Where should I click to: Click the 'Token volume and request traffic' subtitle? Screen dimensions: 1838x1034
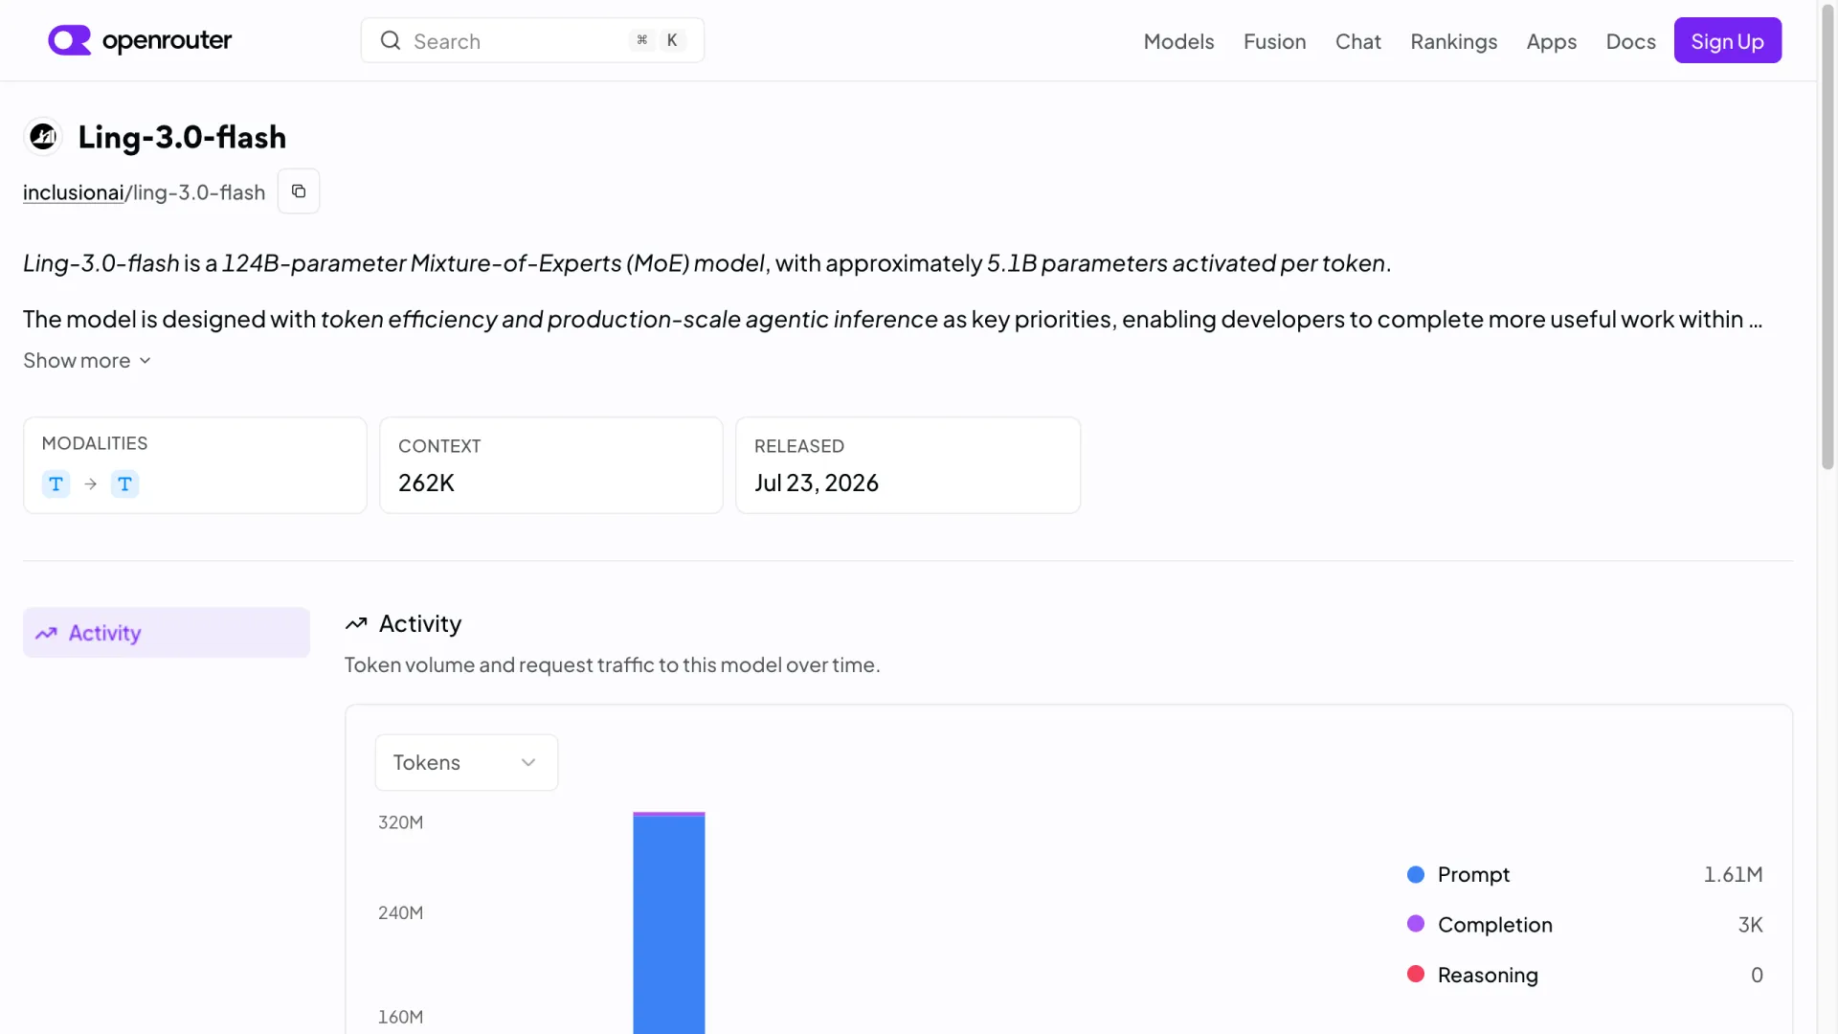click(613, 664)
